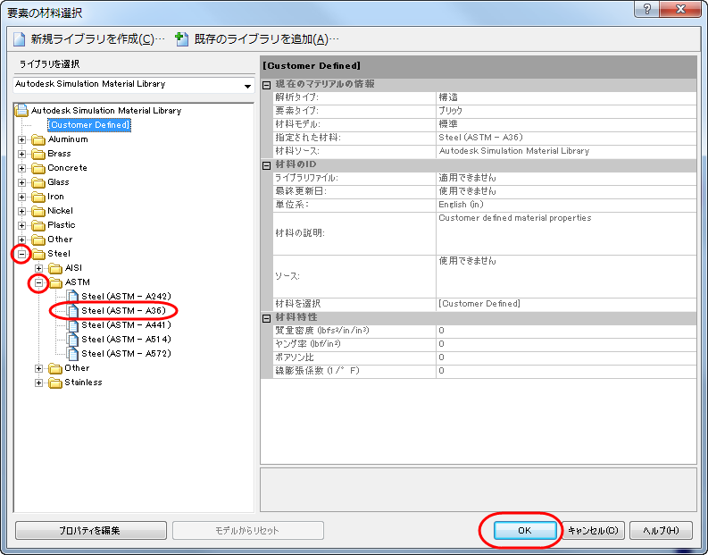Click the Nickel folder icon
Image resolution: width=708 pixels, height=555 pixels.
point(38,211)
